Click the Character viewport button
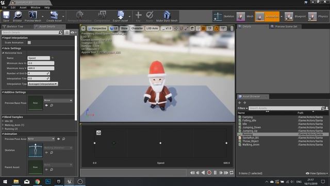 pyautogui.click(x=137, y=28)
